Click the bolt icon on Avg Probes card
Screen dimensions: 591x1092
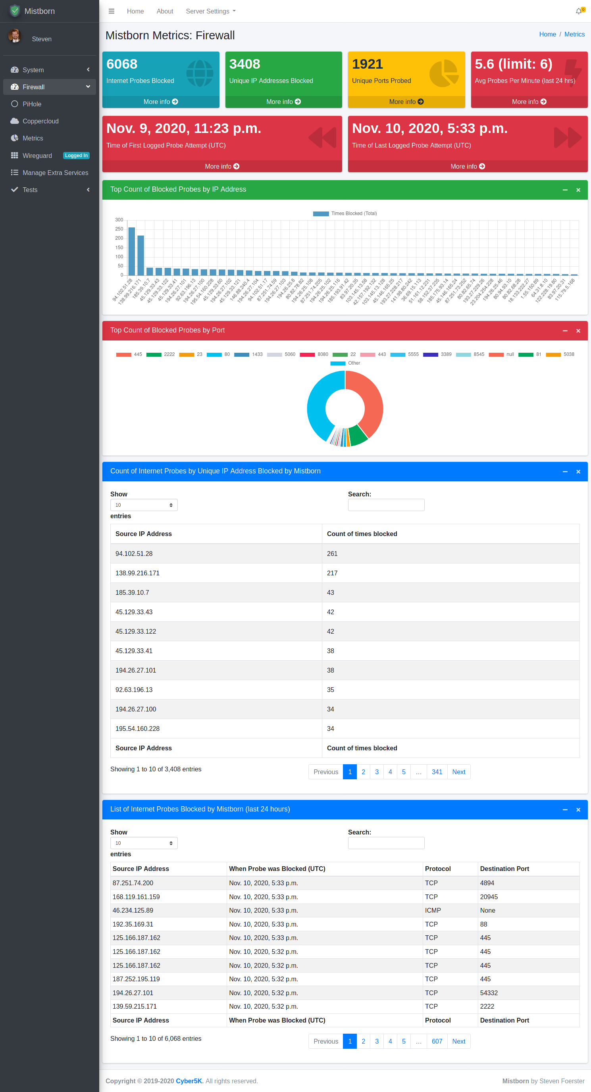click(x=573, y=73)
